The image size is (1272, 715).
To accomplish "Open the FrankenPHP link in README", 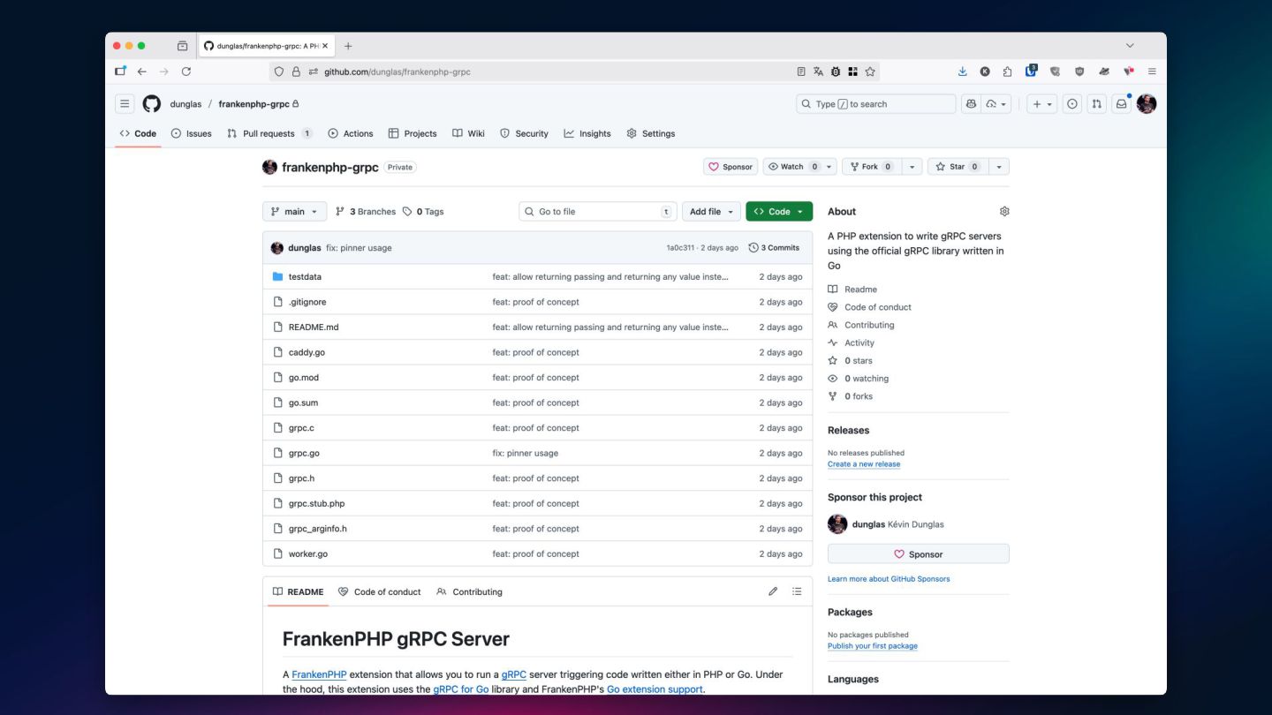I will pyautogui.click(x=319, y=674).
